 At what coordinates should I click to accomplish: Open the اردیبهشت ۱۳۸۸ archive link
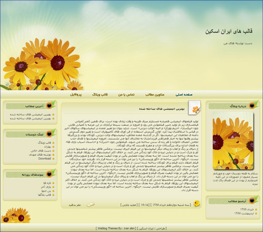[x=244, y=214]
